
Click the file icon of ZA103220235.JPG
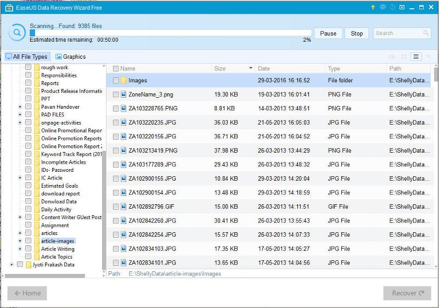(x=123, y=122)
